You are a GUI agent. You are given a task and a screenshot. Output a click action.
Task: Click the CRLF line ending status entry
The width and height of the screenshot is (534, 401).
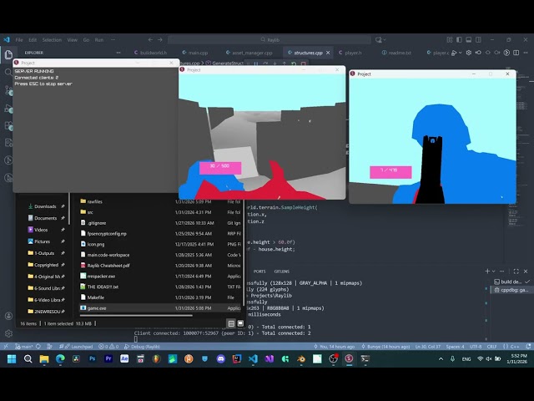click(491, 347)
